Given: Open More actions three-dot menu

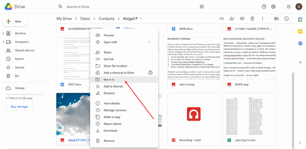Looking at the screenshot, I should click(263, 19).
